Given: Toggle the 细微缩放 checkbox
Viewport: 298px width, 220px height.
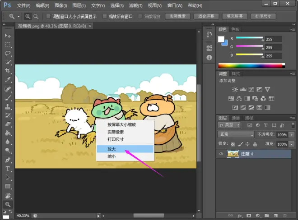Looking at the screenshot, I should pos(140,17).
